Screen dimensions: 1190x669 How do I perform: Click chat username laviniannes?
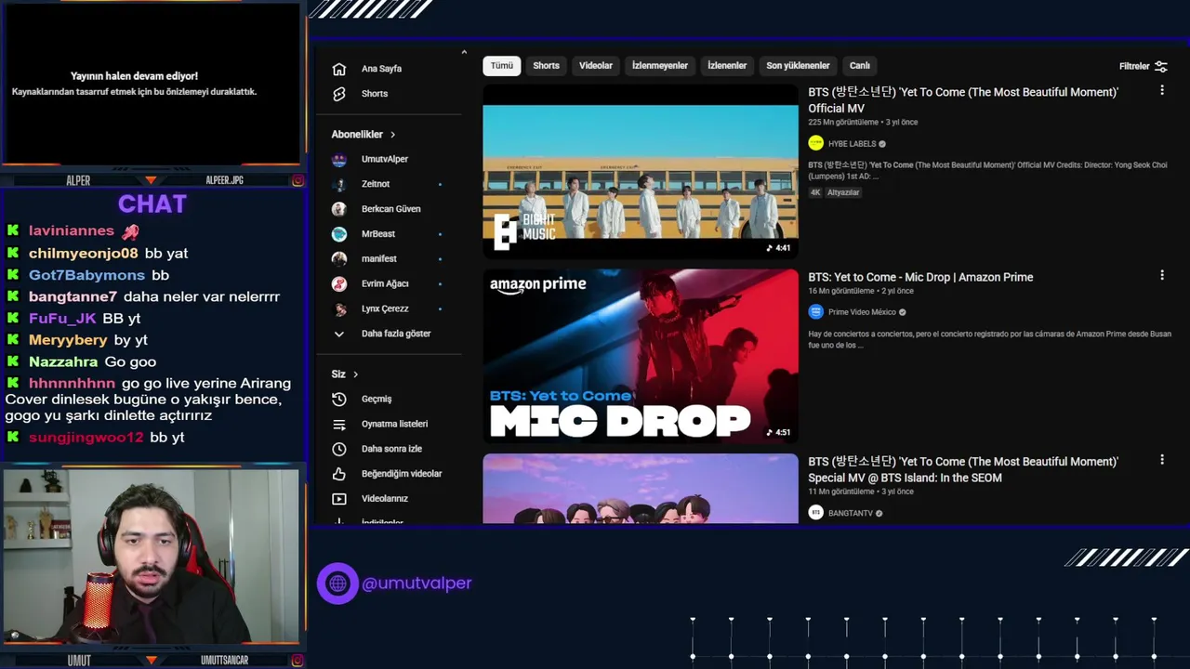72,230
